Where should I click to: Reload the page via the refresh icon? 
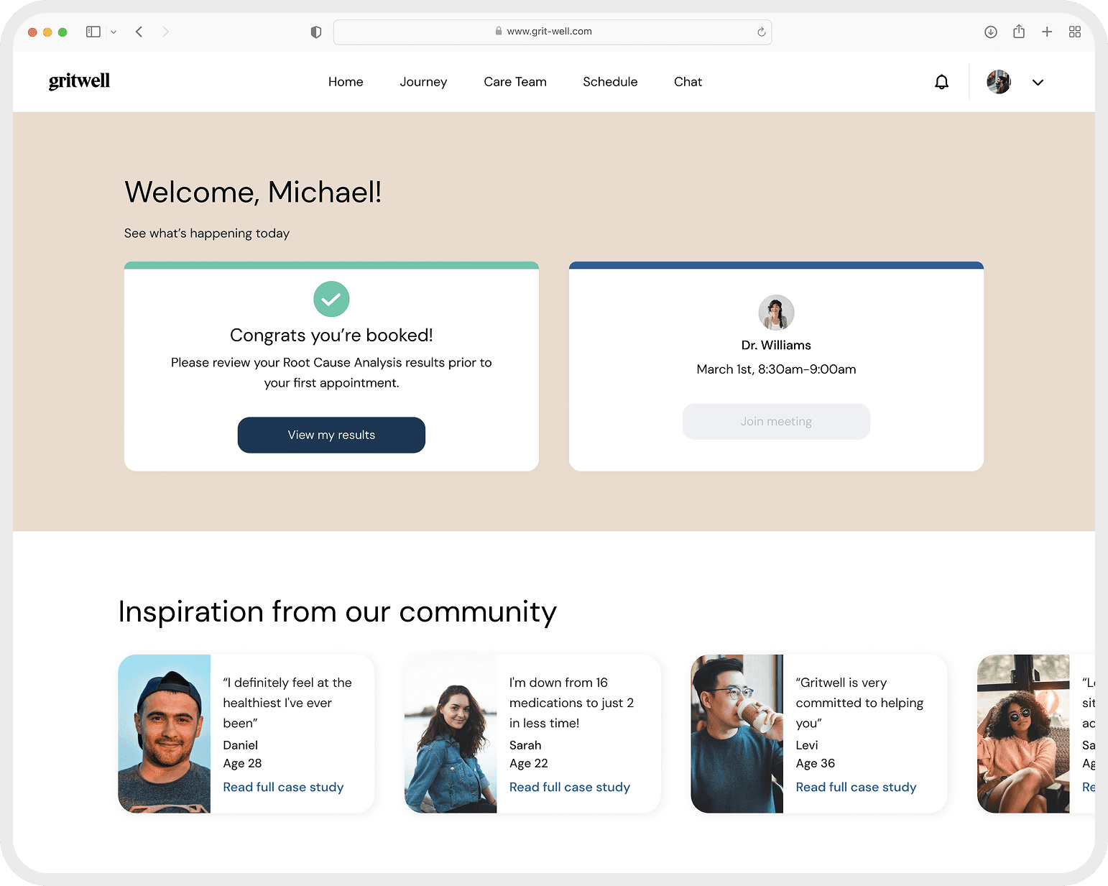[760, 32]
